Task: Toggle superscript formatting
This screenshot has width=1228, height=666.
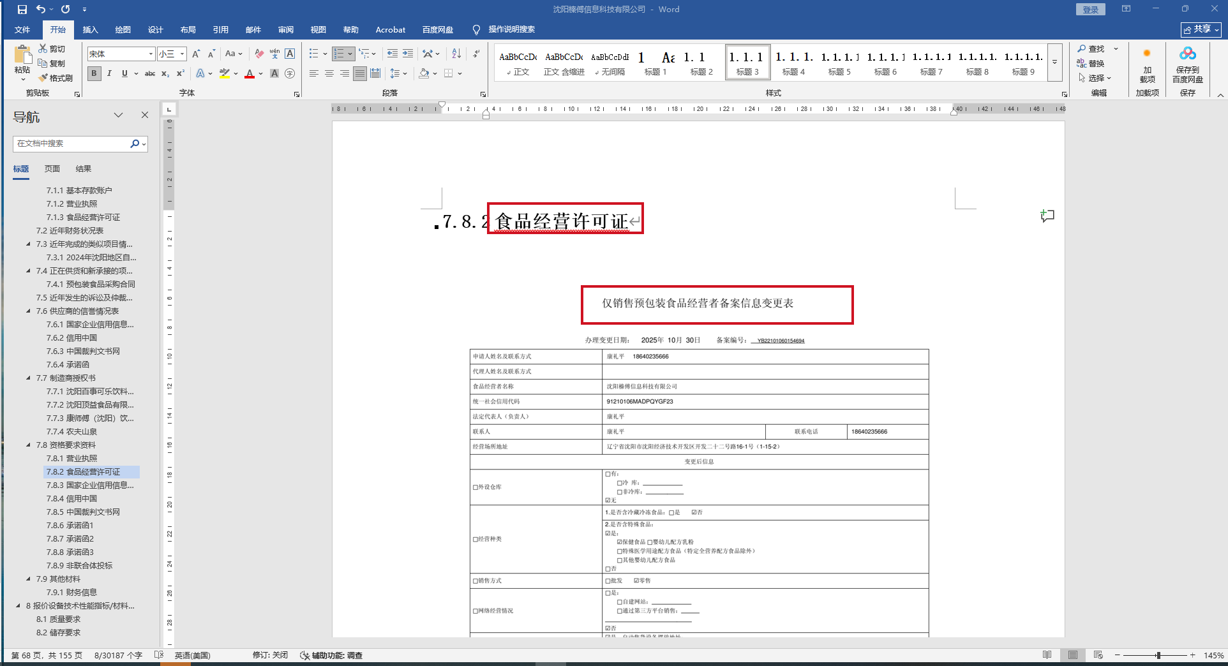Action: coord(181,73)
